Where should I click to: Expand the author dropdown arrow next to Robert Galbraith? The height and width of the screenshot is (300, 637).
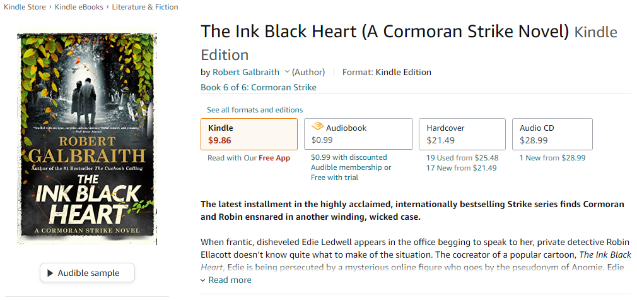click(x=288, y=72)
